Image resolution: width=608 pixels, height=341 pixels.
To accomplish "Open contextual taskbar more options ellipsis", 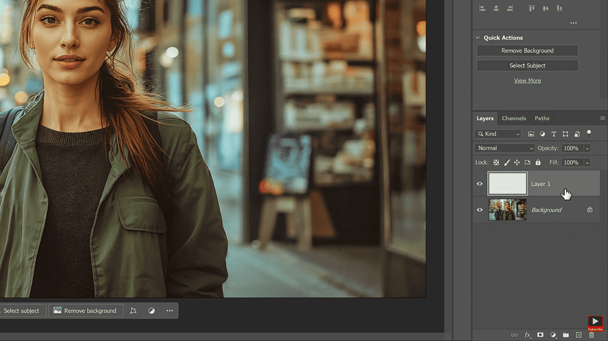I will pyautogui.click(x=170, y=311).
